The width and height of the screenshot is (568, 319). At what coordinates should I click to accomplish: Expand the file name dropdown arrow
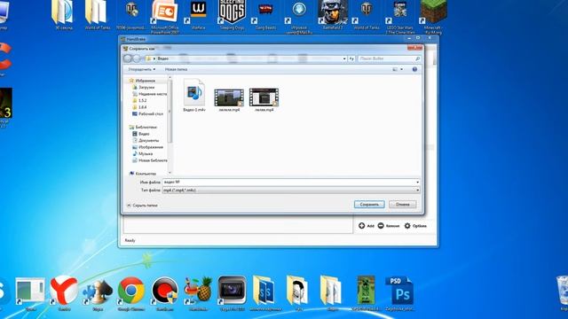click(417, 183)
